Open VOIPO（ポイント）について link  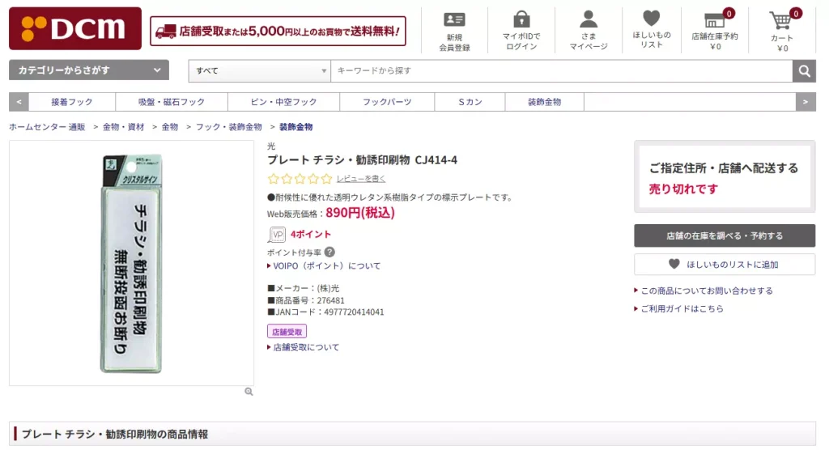coord(327,266)
